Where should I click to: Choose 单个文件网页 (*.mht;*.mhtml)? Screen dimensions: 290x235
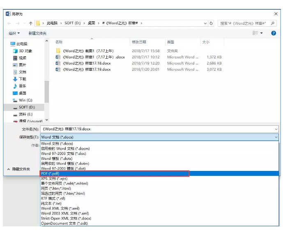coord(159,183)
